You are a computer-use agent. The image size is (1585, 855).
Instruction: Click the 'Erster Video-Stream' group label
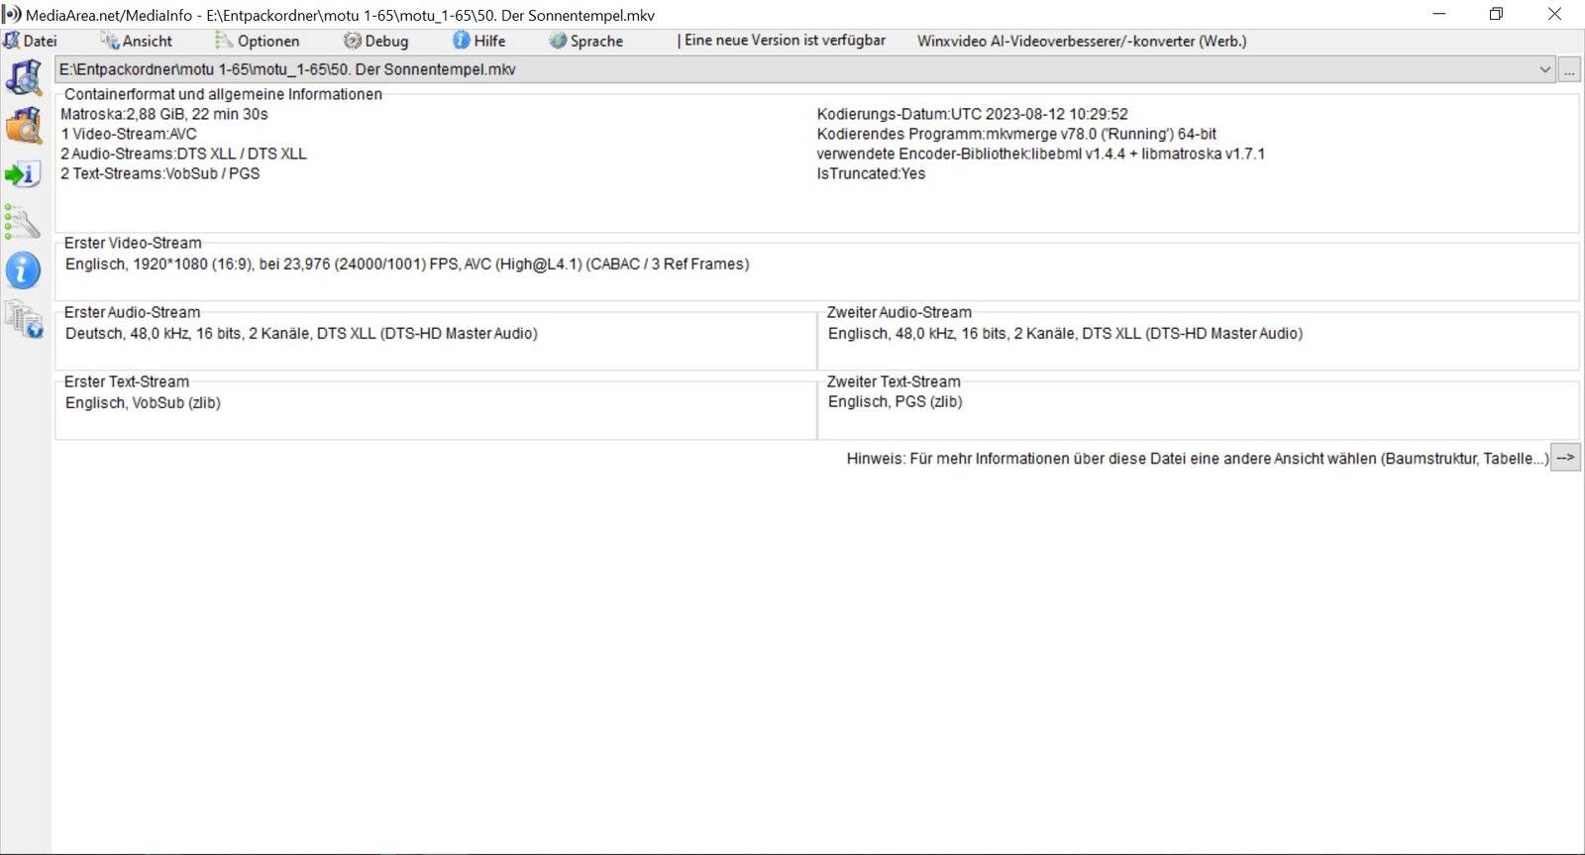(x=133, y=243)
